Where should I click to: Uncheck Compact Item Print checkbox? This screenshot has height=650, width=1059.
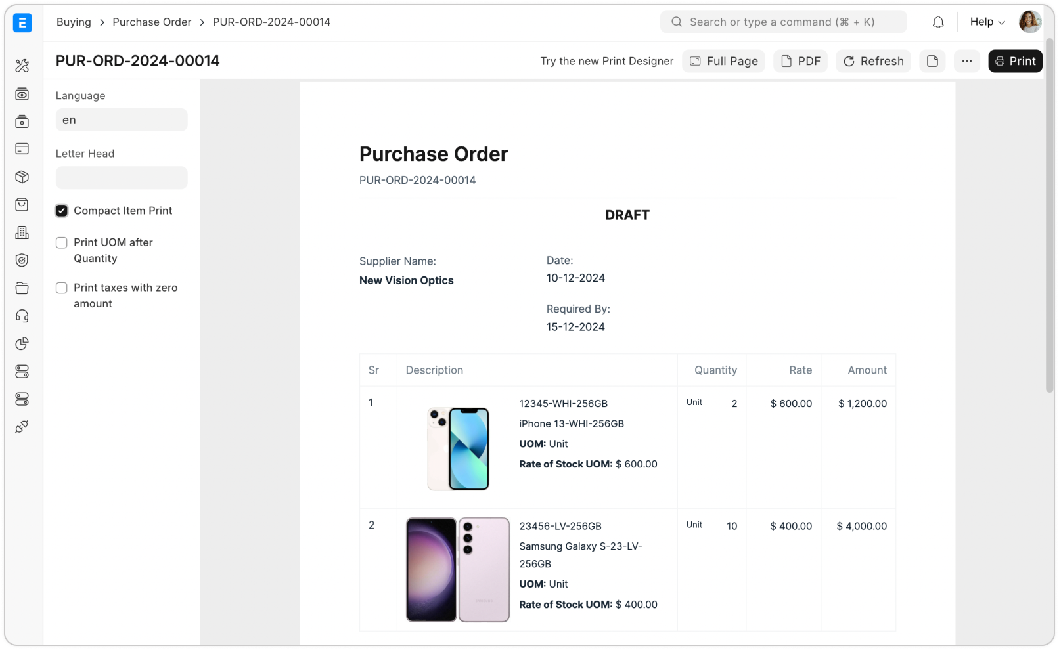(62, 211)
